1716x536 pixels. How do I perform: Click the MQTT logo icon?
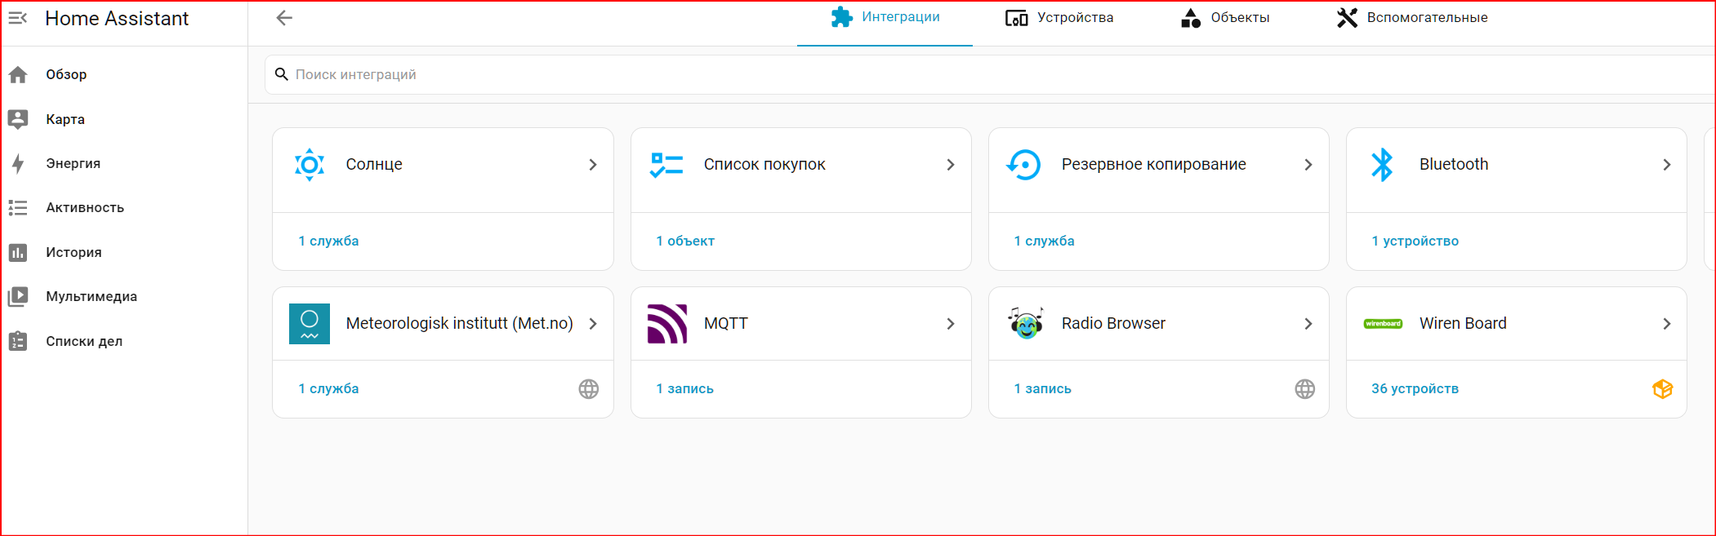[667, 324]
